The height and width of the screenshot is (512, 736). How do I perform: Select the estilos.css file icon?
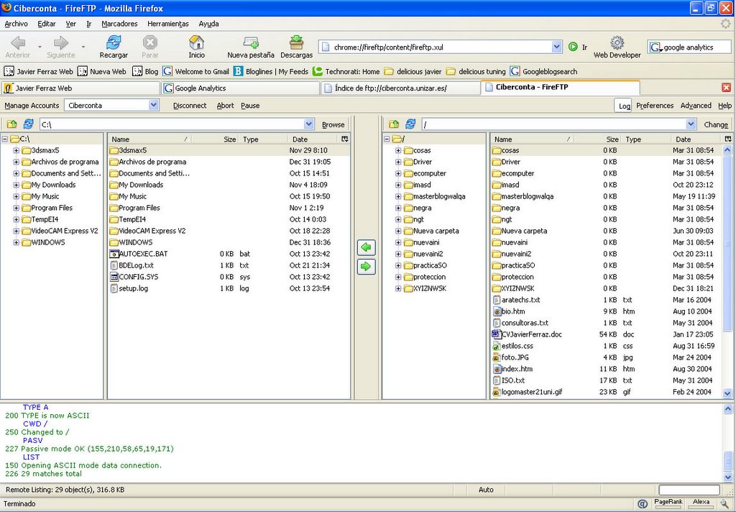tap(497, 346)
